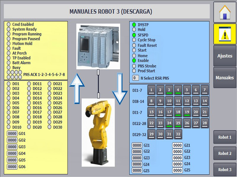The height and width of the screenshot is (177, 237).
Task: Open the Ajustes settings page
Action: [225, 56]
